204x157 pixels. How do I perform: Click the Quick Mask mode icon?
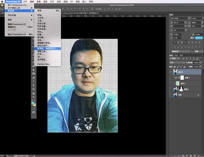click(34, 108)
